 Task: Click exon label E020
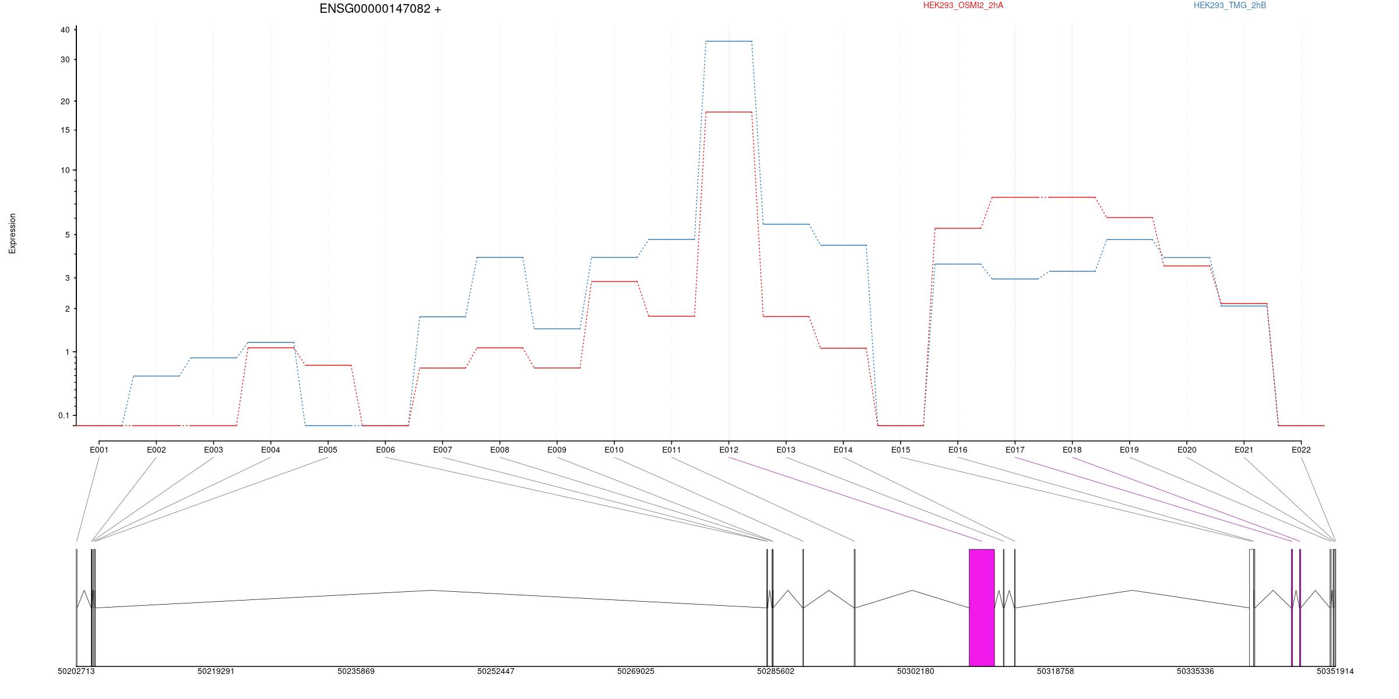1187,450
